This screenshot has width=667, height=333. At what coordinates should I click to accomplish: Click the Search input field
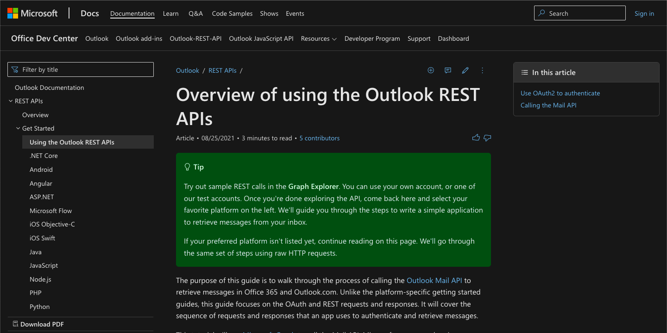580,13
